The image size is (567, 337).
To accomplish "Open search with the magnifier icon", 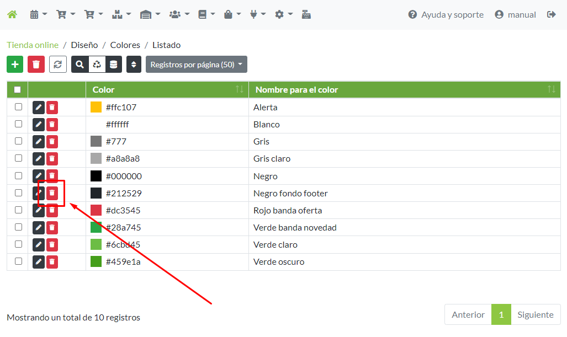I will coord(80,65).
